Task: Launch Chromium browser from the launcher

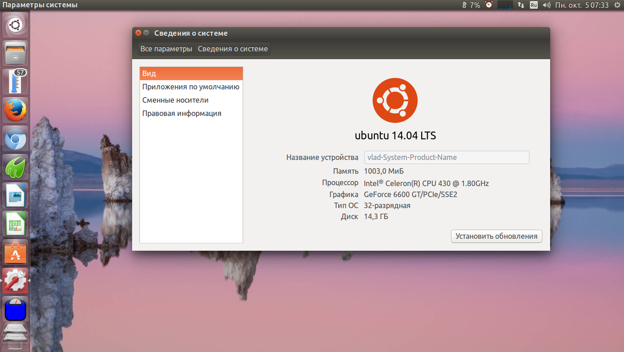Action: [x=16, y=139]
